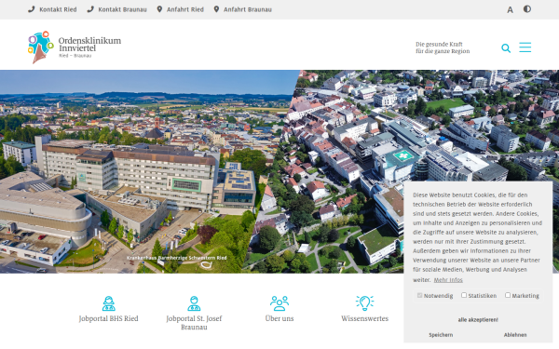The height and width of the screenshot is (349, 559).
Task: Click Speichern in the cookie banner
Action: point(441,335)
